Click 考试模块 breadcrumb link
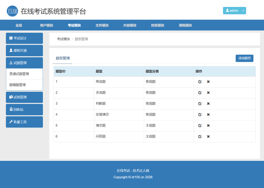The height and width of the screenshot is (188, 264). click(x=63, y=39)
